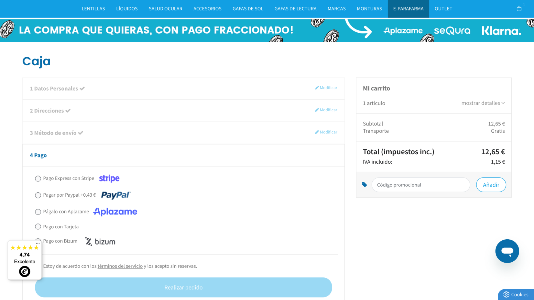
Task: Select Pago con Tarjeta option
Action: point(38,226)
